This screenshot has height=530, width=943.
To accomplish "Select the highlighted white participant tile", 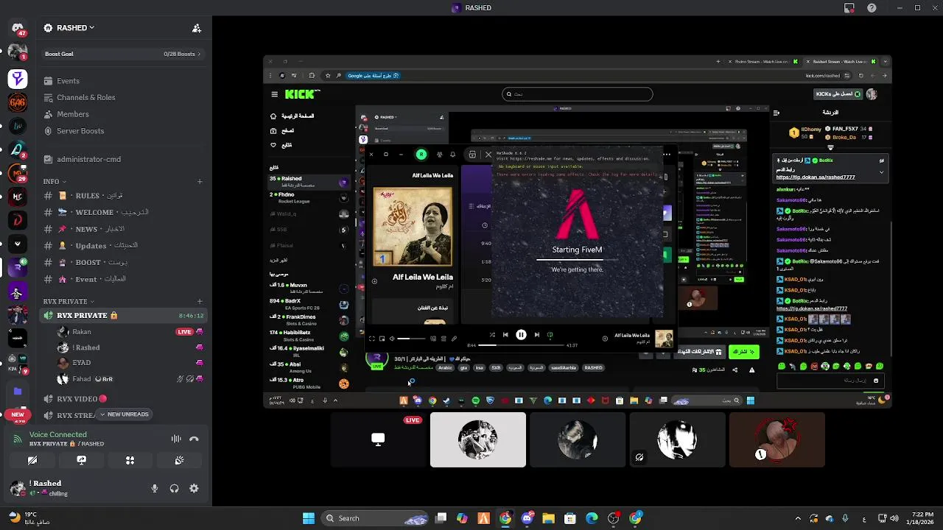I will pos(478,439).
